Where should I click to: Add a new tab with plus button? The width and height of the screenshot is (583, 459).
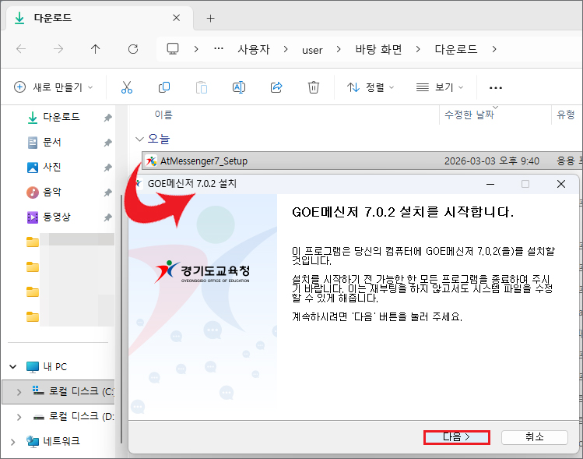coord(210,18)
